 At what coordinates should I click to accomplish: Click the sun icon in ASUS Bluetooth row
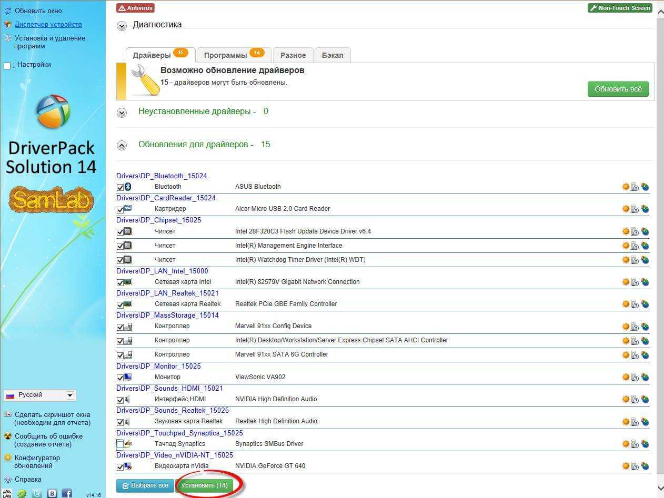point(626,187)
